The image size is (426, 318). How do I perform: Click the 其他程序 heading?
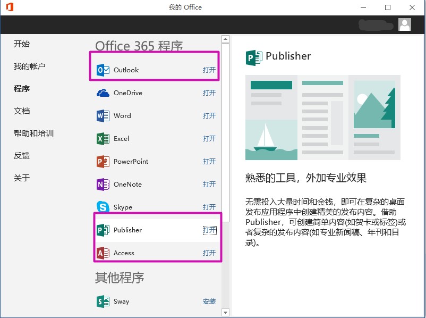point(120,278)
